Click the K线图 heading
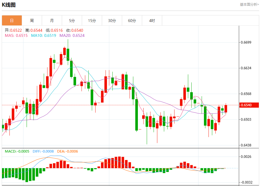Viewport: 260px width, 186px height. 9,5
